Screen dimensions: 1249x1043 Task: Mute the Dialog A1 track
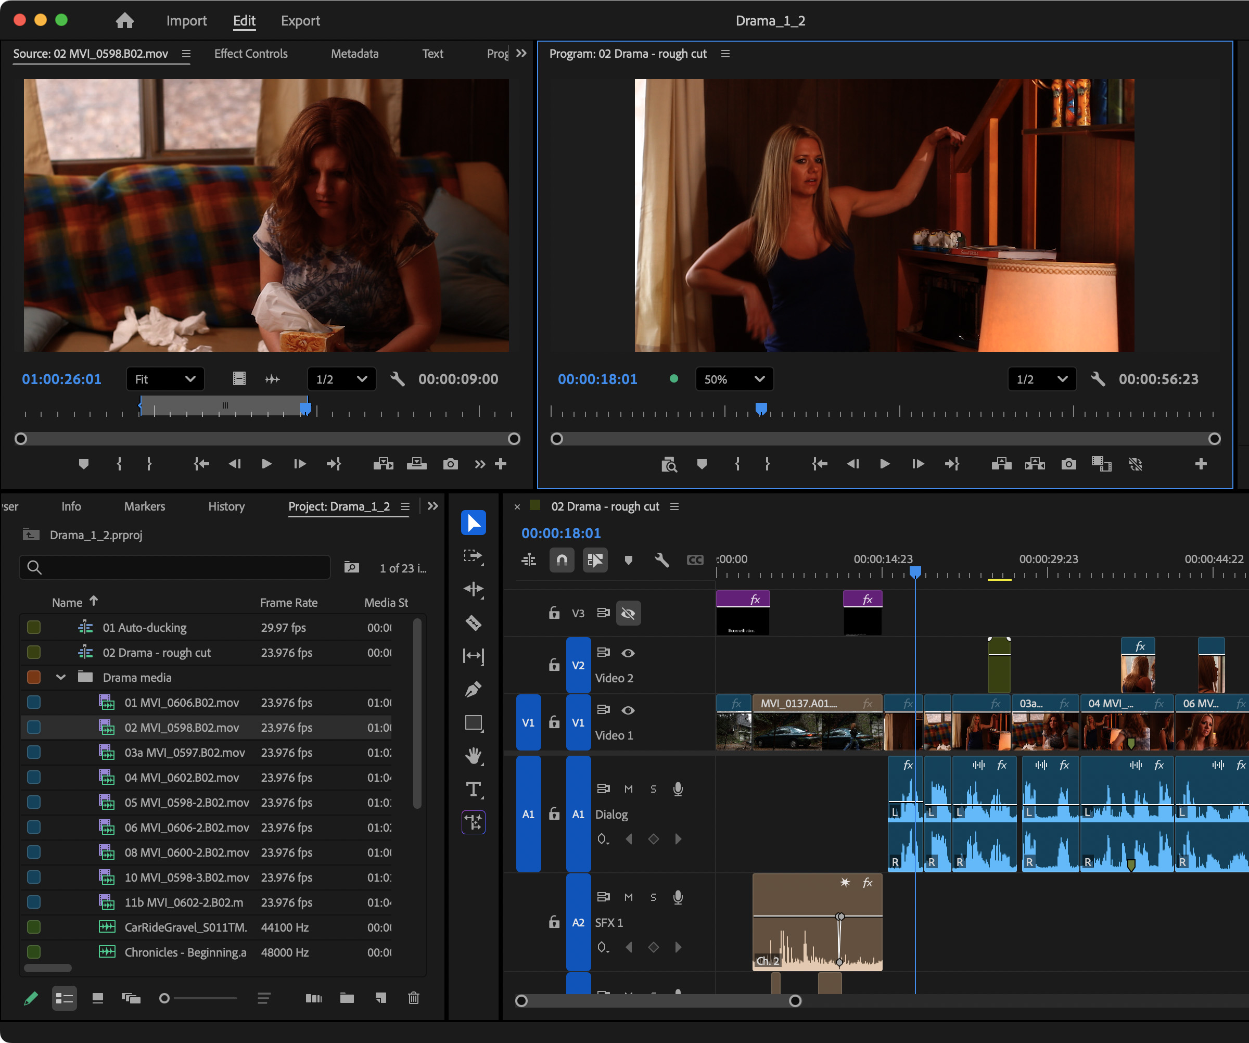pos(628,789)
